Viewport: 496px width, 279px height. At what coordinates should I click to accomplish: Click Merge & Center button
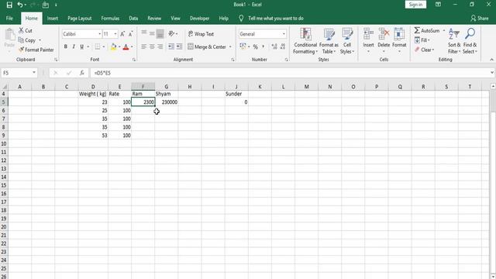tap(207, 46)
